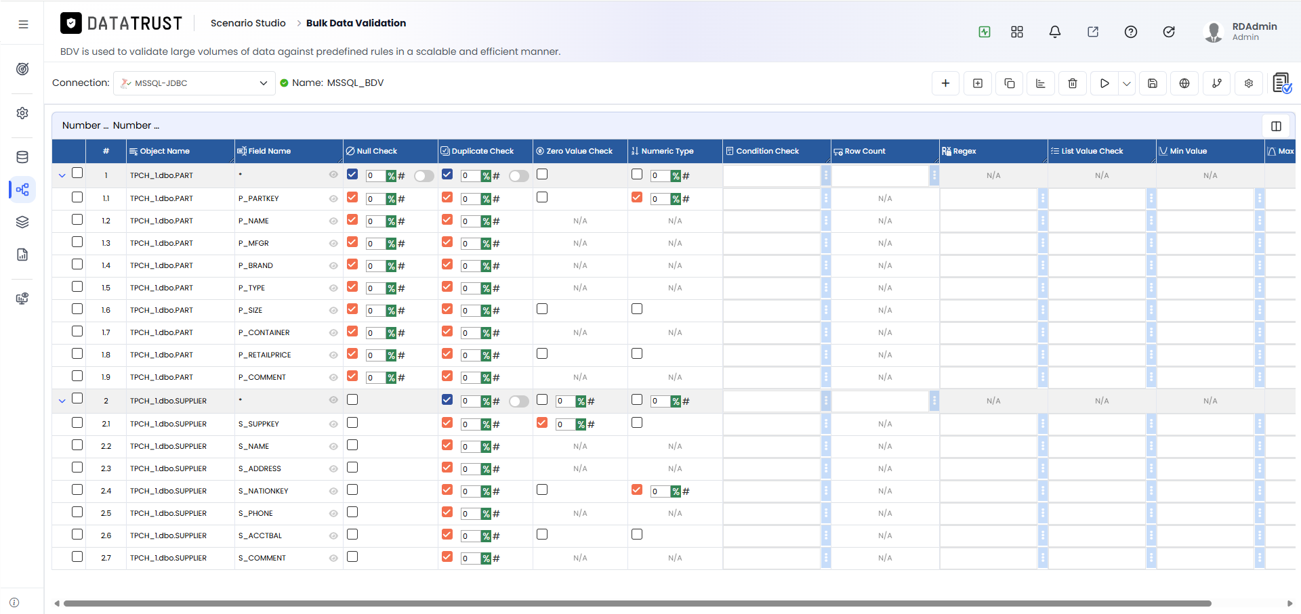Open List Value Check handle for S_PHONE row
Viewport: 1301px width, 614px height.
[1151, 513]
